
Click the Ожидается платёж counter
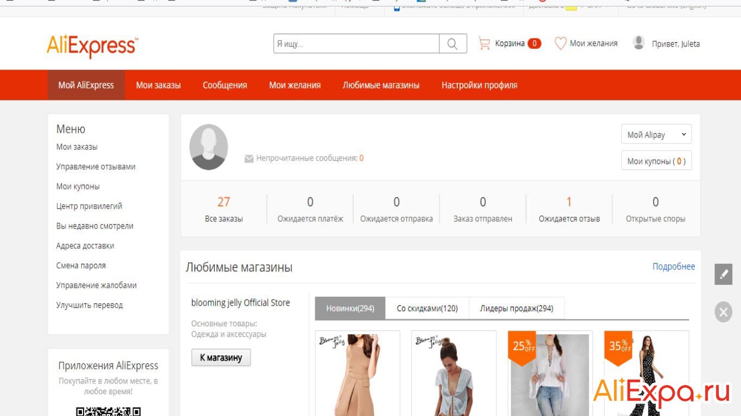310,209
